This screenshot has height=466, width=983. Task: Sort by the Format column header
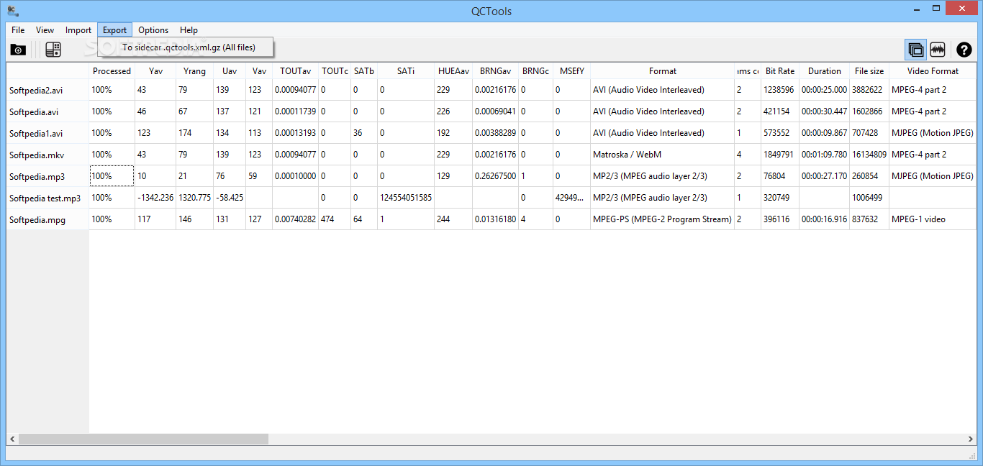pyautogui.click(x=662, y=71)
